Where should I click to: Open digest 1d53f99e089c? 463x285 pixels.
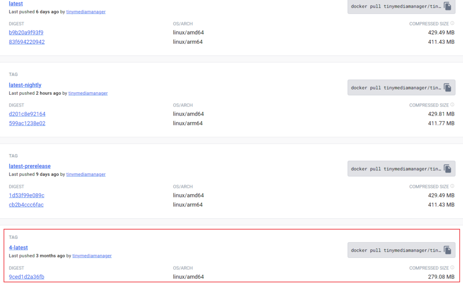coord(27,196)
